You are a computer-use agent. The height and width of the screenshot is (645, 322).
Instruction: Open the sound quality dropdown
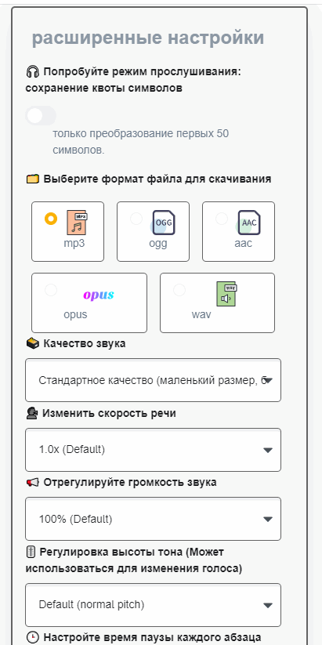[x=153, y=380]
